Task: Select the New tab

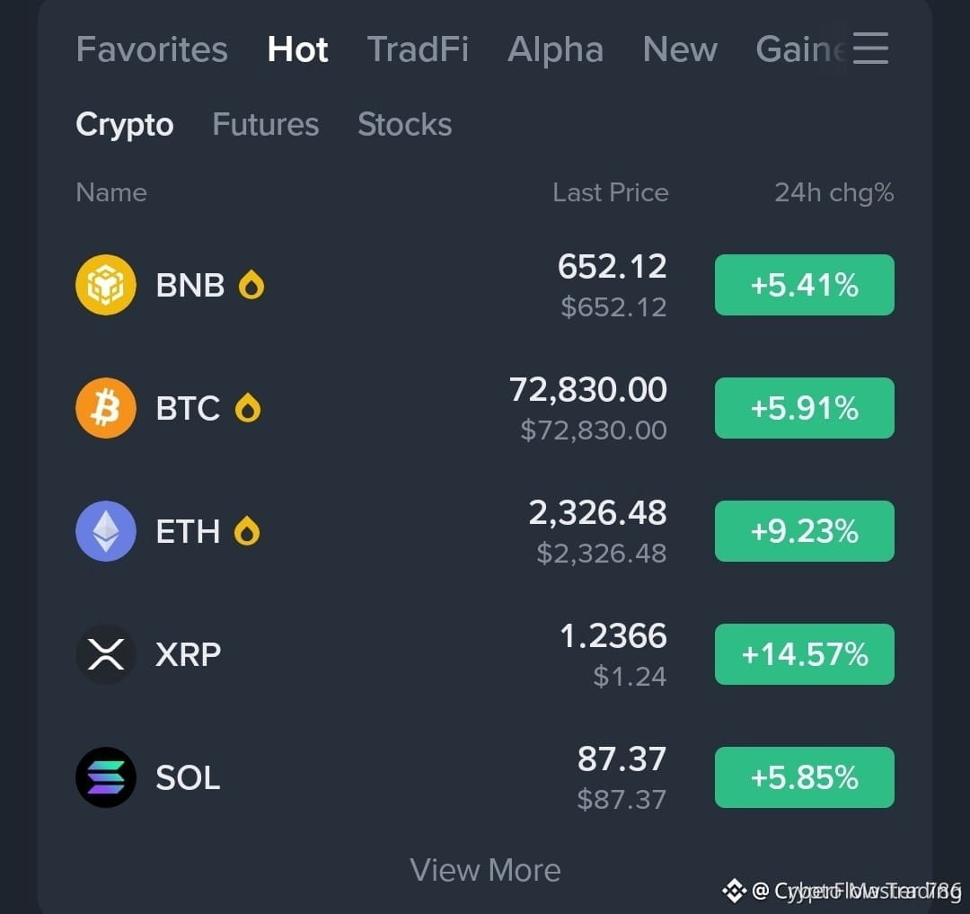Action: click(680, 49)
